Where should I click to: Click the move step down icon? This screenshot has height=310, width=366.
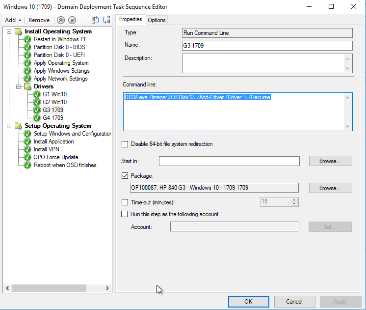pos(72,20)
